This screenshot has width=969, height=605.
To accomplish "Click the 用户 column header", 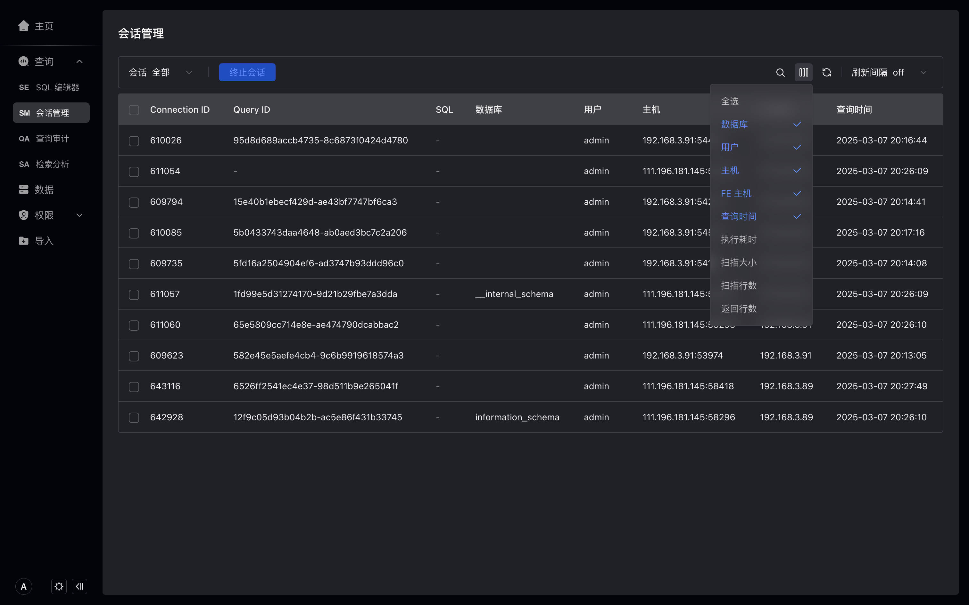I will pyautogui.click(x=592, y=109).
